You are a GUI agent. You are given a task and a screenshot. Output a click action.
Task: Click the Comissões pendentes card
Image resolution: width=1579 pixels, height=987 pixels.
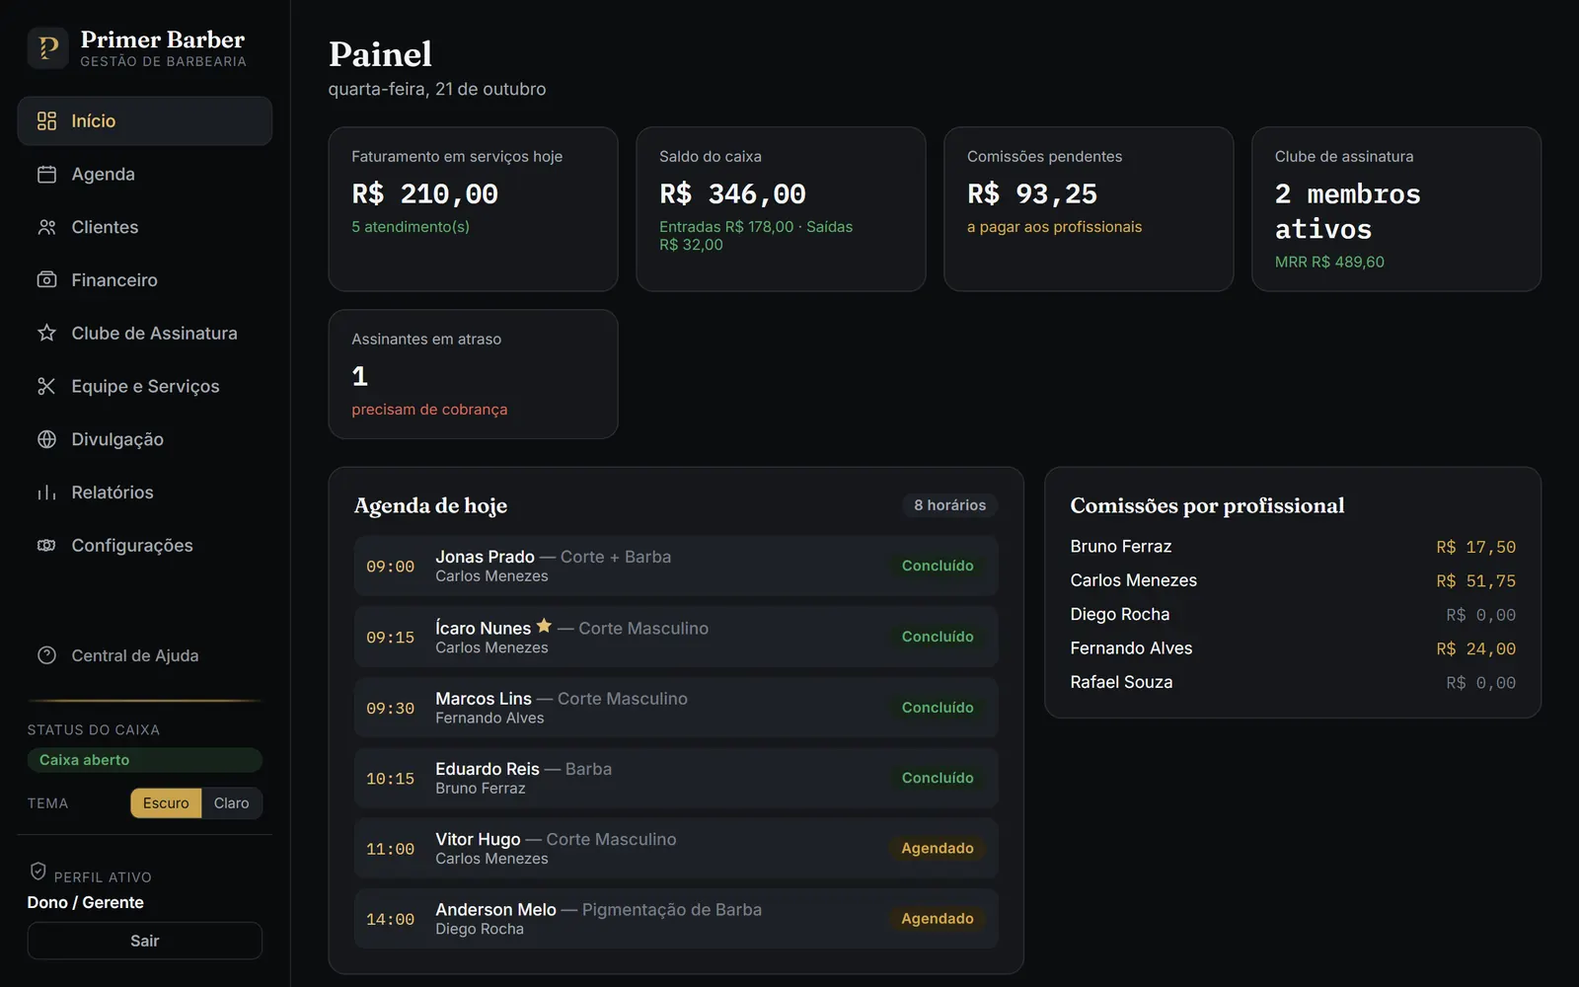tap(1089, 209)
